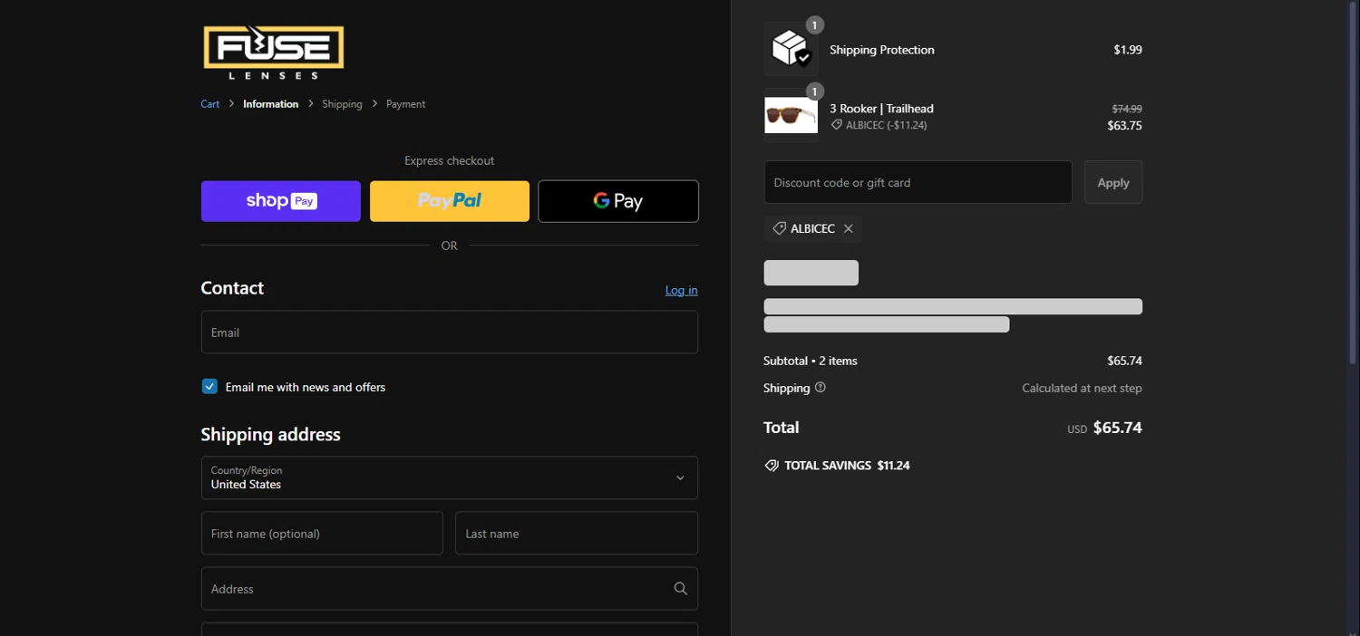This screenshot has width=1360, height=636.
Task: Remove the ALBICEC discount code
Action: coord(849,229)
